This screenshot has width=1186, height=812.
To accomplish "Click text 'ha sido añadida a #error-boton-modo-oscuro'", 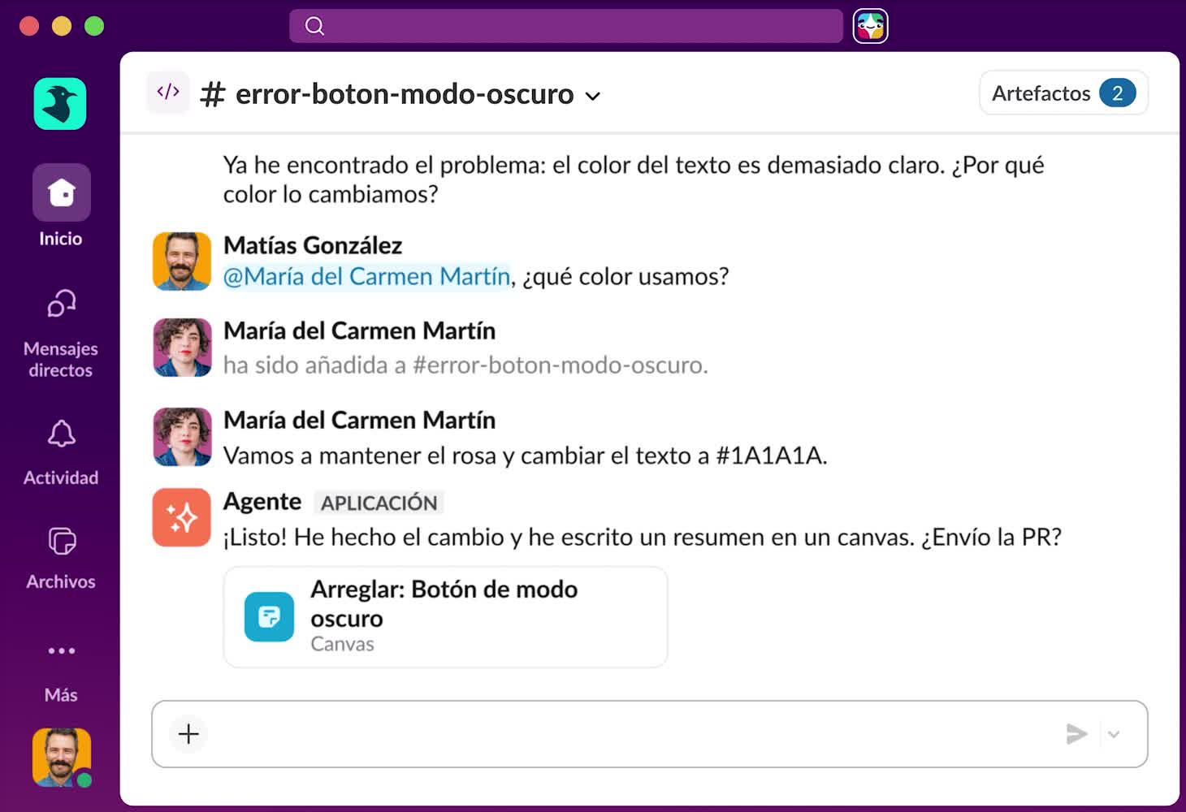I will coord(465,365).
